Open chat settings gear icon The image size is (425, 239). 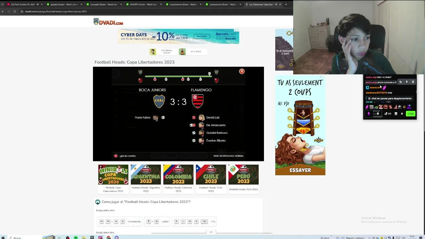point(402,114)
